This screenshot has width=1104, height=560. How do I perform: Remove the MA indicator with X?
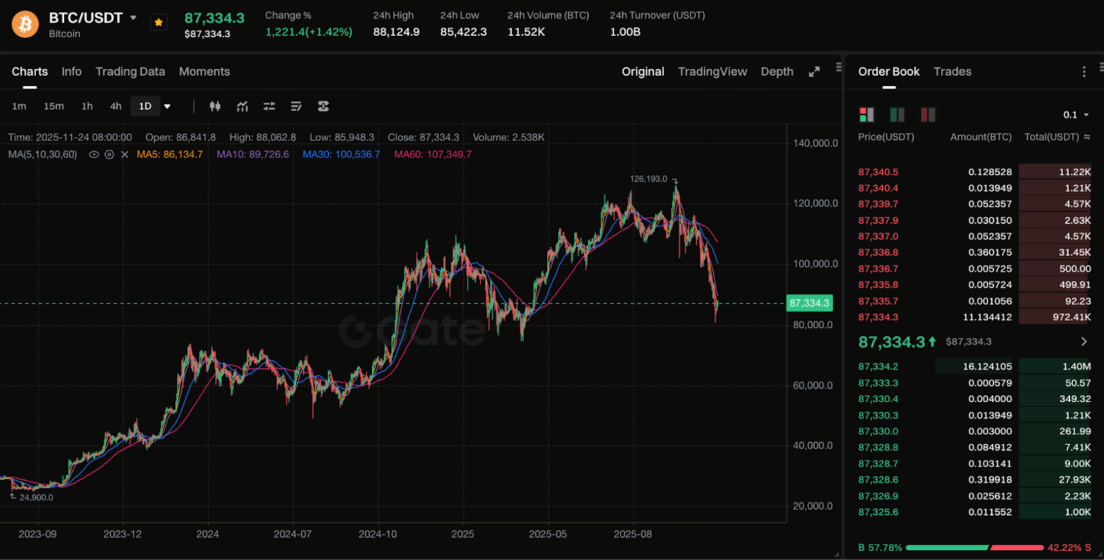point(125,154)
